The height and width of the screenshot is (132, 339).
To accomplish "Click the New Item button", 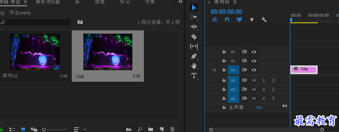I will [161, 129].
